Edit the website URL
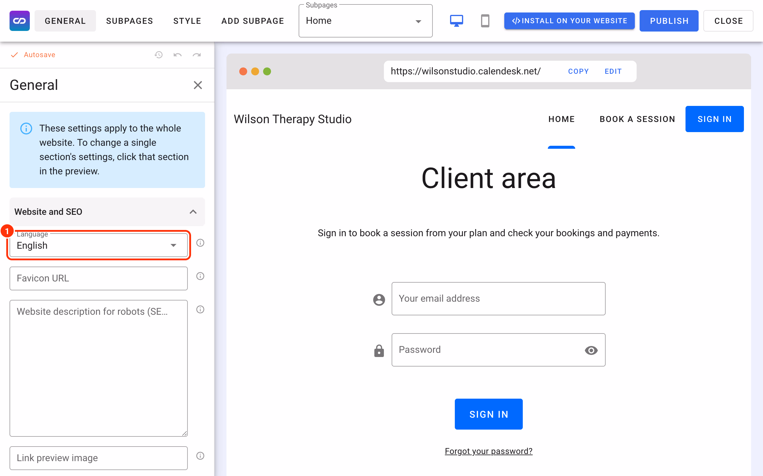This screenshot has height=476, width=763. click(x=613, y=71)
